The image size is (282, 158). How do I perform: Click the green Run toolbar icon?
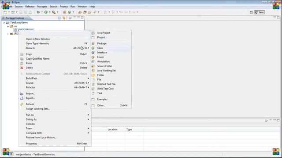[46, 12]
